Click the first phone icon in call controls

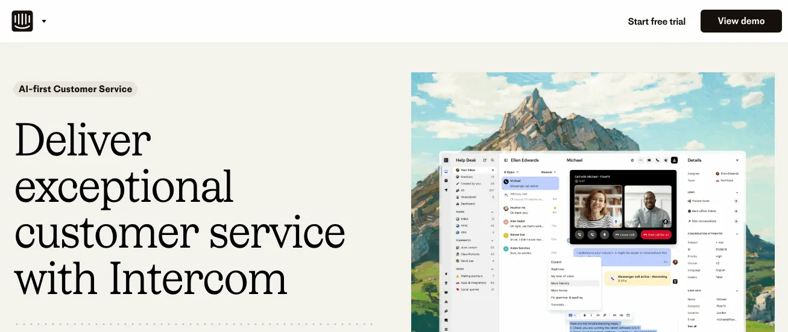(580, 234)
